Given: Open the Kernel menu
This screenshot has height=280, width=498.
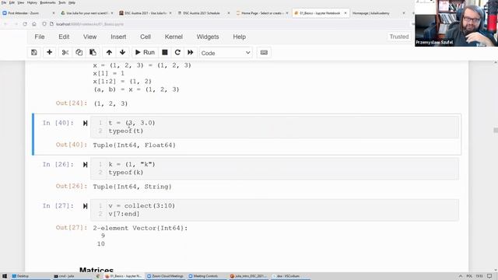Looking at the screenshot, I should (174, 37).
